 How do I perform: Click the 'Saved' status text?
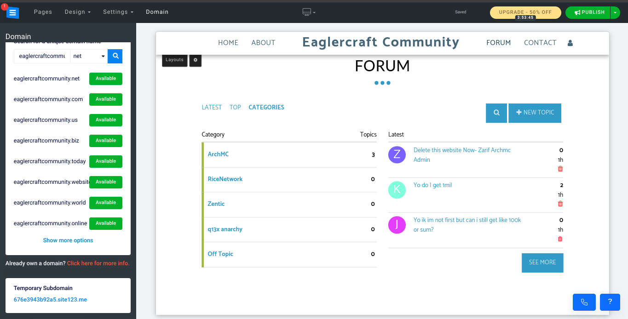click(x=461, y=12)
